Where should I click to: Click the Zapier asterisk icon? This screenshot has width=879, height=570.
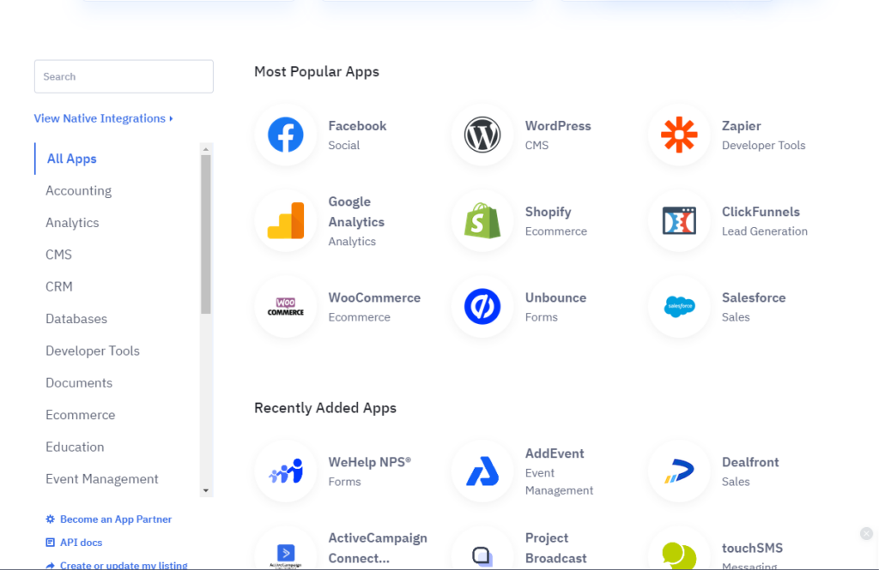click(679, 135)
